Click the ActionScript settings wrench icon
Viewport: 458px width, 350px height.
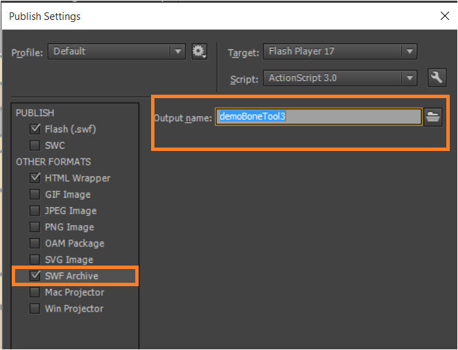437,78
